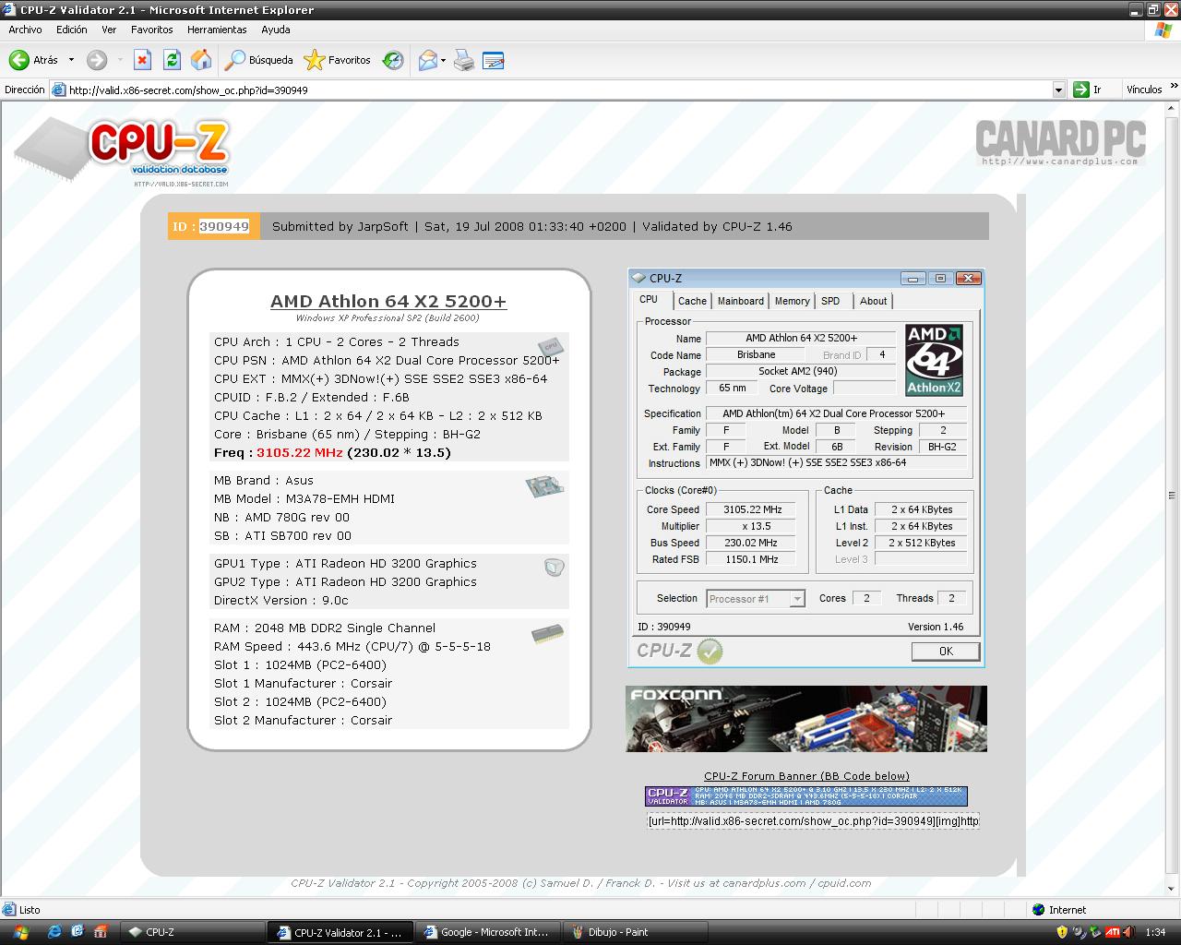Click the CPU-Z Validator forum banner image
The image size is (1181, 945).
pos(806,795)
